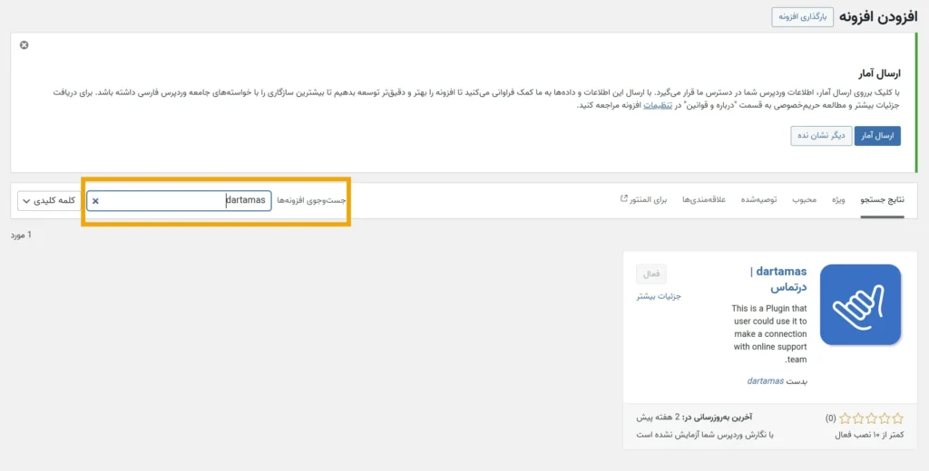Click the disabled فعال button on plugin card
929x471 pixels.
[651, 274]
